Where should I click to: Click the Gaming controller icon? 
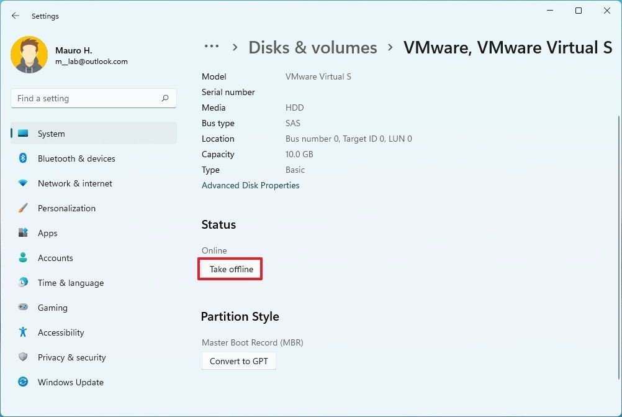pyautogui.click(x=23, y=308)
